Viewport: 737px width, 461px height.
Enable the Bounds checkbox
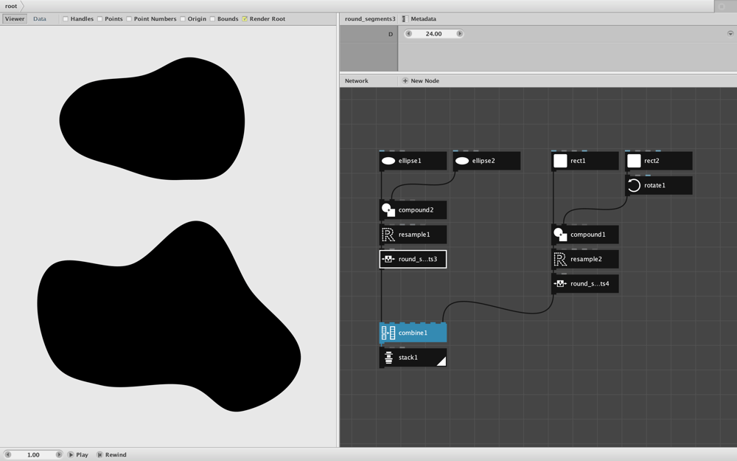coord(212,19)
